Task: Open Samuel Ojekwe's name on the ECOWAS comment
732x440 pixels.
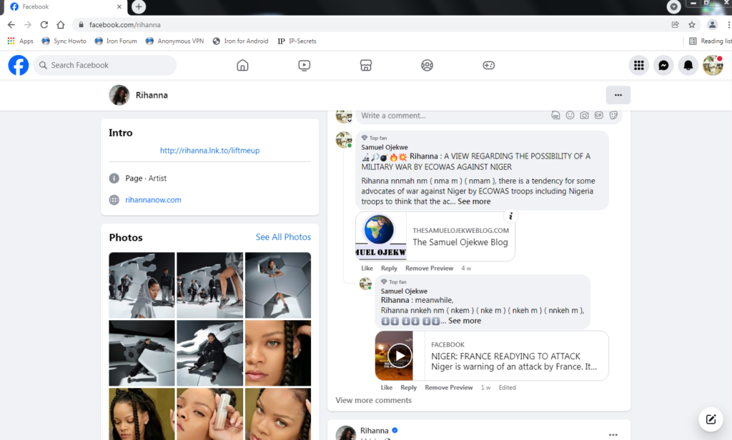Action: pyautogui.click(x=384, y=147)
